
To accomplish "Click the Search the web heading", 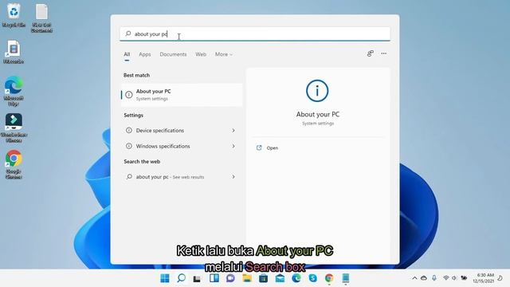I will point(142,161).
